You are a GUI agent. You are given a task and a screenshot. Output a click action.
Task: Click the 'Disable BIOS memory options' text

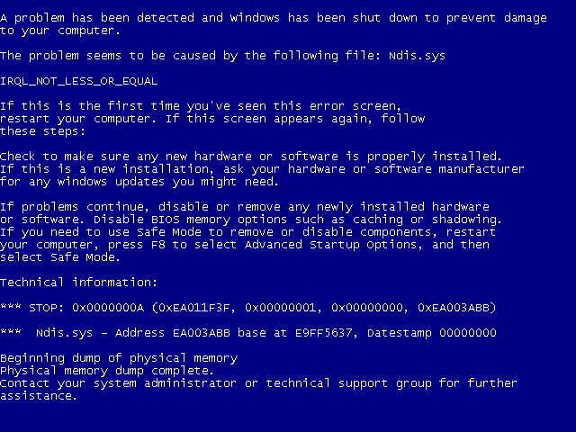pyautogui.click(x=190, y=220)
